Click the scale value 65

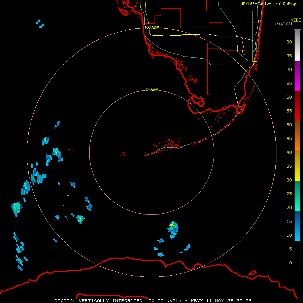289,83
